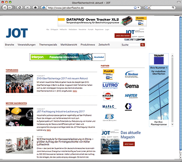Open the JOT-Fachtagung article thumbnail
Viewport: 182px width, 162px height.
pyautogui.click(x=19, y=117)
